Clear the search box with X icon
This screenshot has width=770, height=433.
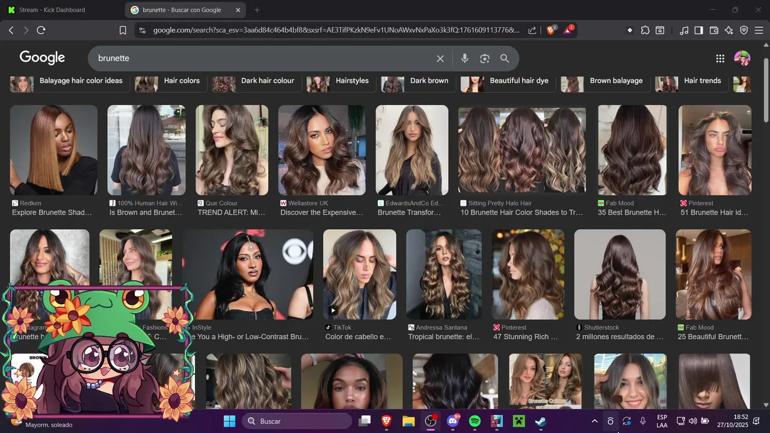(440, 58)
